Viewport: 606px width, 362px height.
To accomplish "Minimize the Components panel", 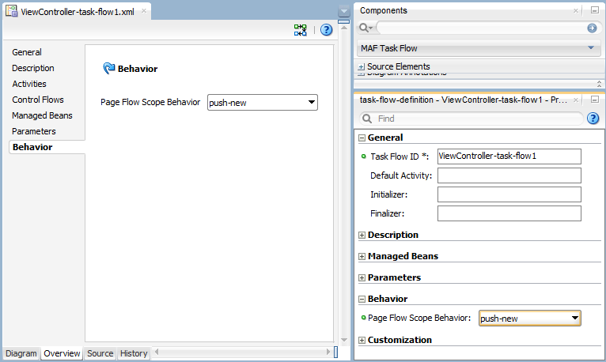I will click(595, 10).
